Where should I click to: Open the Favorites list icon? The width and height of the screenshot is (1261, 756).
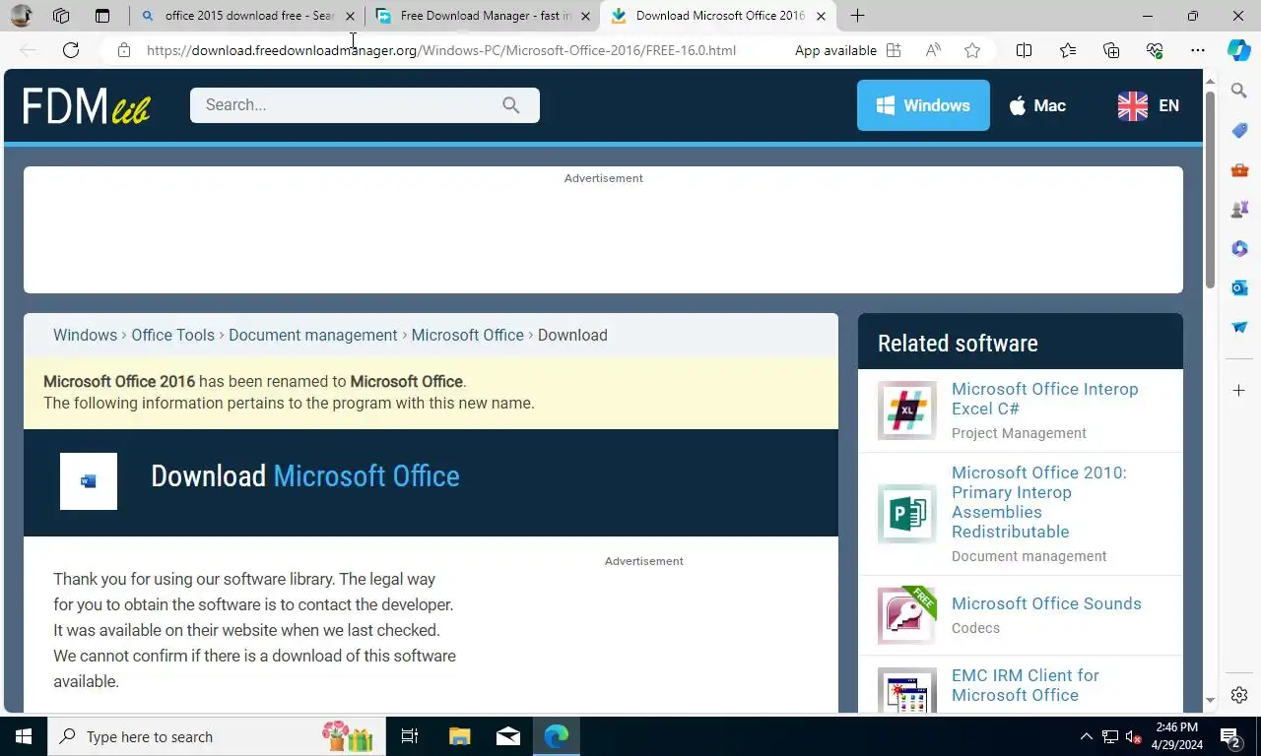point(1068,50)
